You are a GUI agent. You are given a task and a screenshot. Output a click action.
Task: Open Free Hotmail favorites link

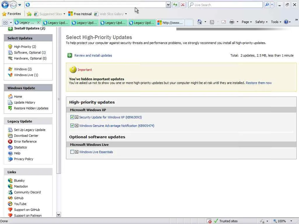(80, 14)
